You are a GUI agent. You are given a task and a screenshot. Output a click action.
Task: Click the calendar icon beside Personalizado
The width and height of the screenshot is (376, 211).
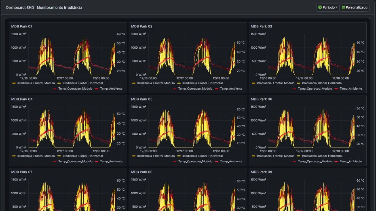tap(343, 7)
